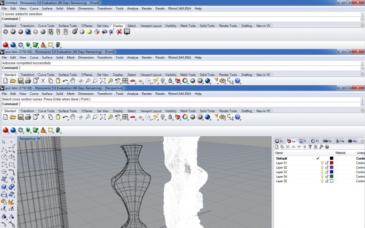Lock Layer 03 using its padlock icon
Screen dimensions: 365x228
point(326,172)
